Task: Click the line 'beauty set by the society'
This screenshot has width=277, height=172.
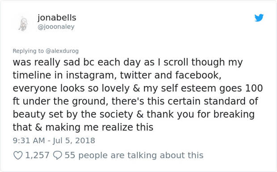Action: coord(134,115)
